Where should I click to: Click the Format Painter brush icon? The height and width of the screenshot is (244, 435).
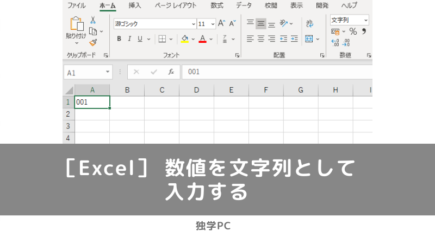(92, 42)
